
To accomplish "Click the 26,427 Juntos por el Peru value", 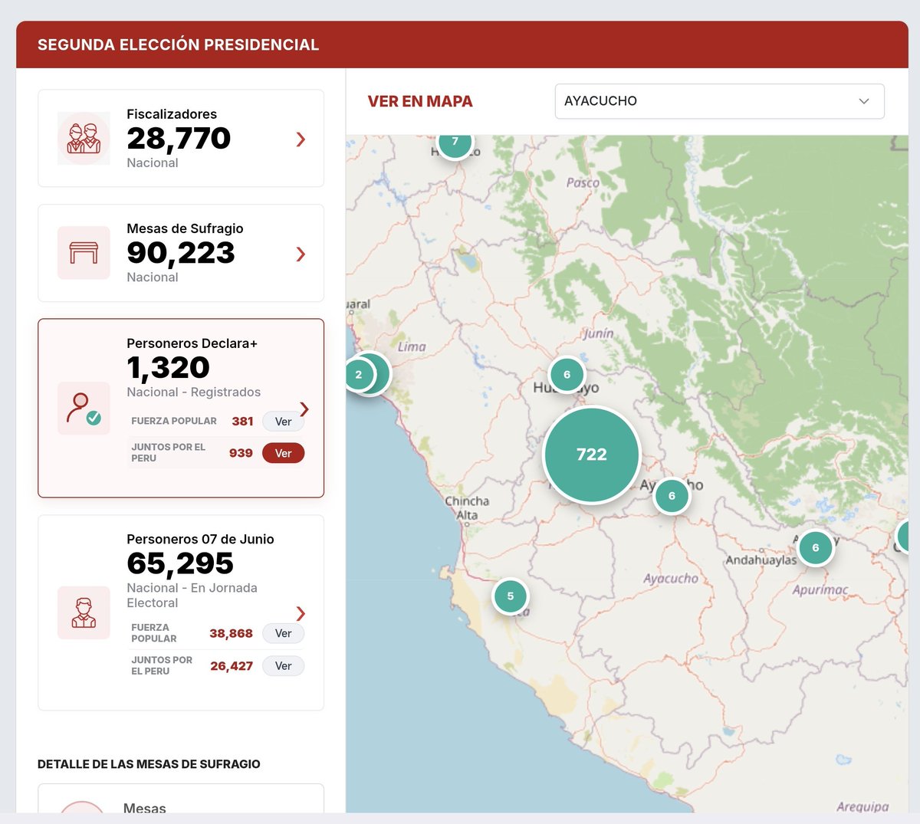I will (x=232, y=666).
